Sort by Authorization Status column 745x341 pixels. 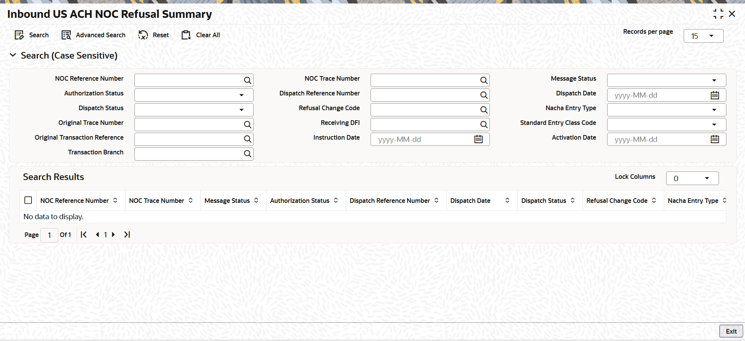click(336, 201)
